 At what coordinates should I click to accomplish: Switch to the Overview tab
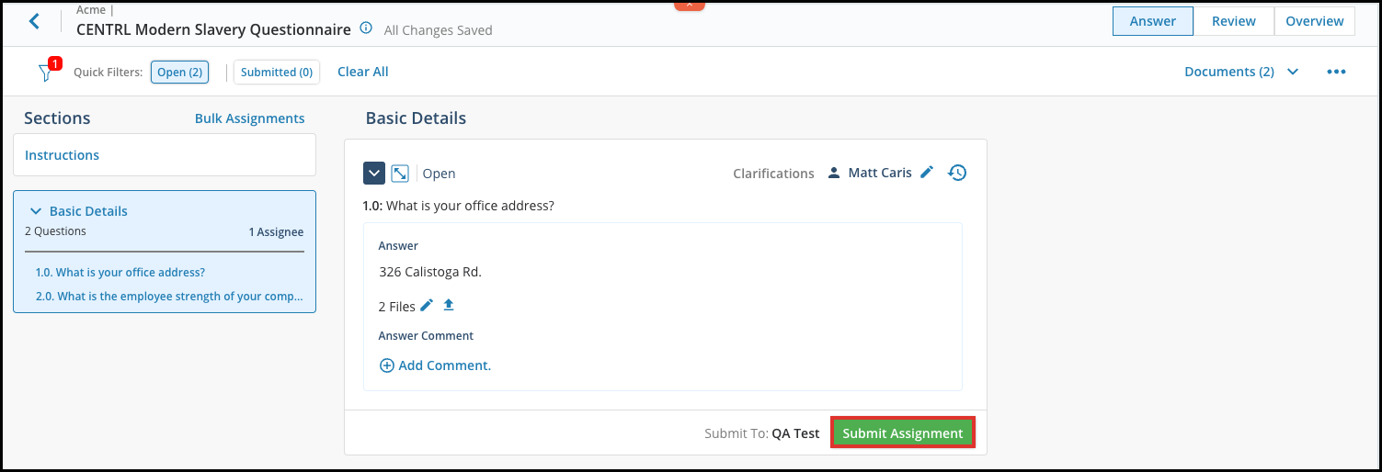[1314, 21]
